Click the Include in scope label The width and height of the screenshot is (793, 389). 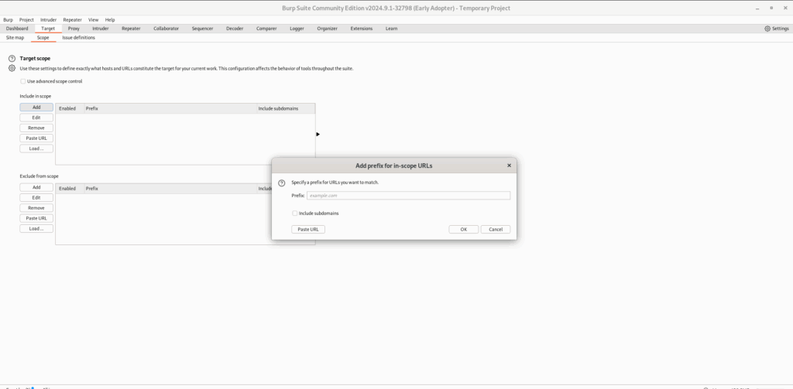(x=36, y=96)
